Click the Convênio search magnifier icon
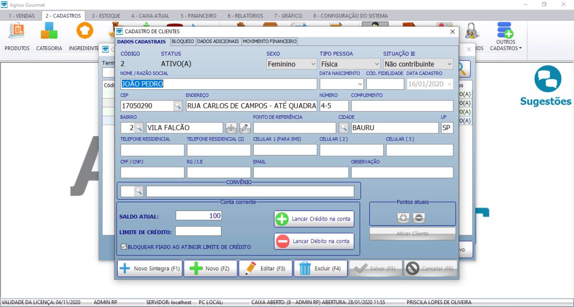Viewport: 574px width, 307px height. click(x=139, y=192)
